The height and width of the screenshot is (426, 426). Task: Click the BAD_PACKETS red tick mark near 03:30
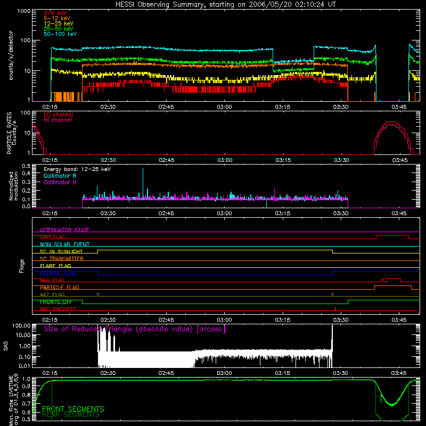[335, 309]
